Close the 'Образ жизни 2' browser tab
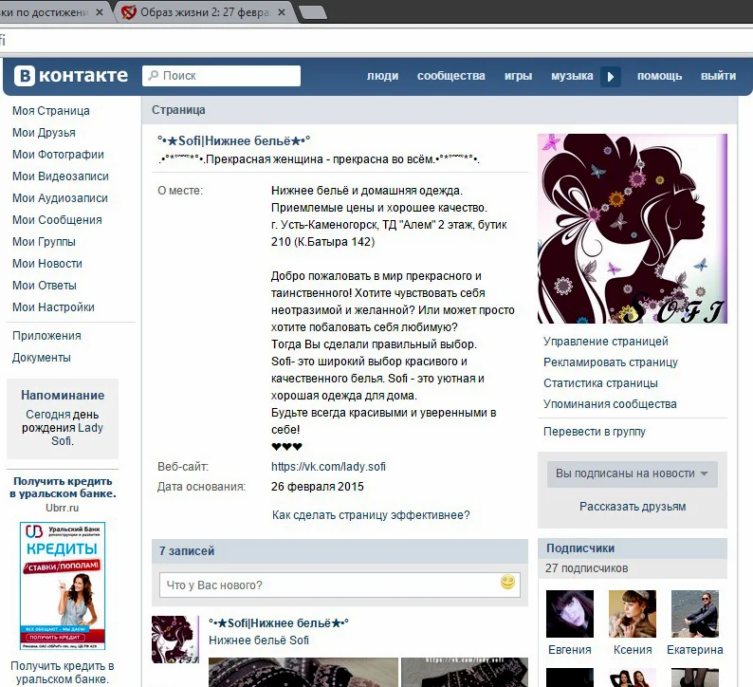Screen dimensions: 753x687 pos(282,12)
